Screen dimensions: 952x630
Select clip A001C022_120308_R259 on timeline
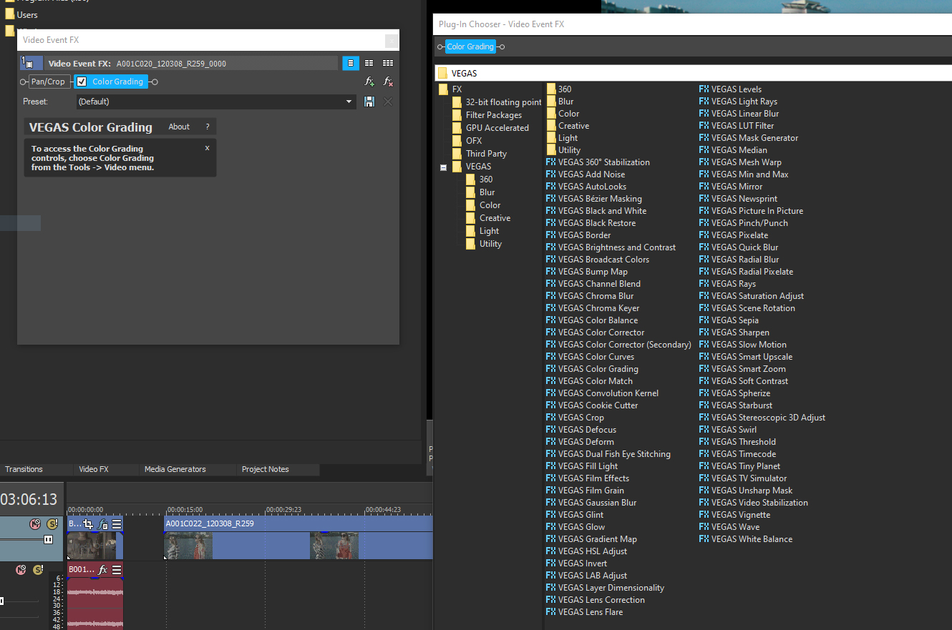tap(298, 538)
